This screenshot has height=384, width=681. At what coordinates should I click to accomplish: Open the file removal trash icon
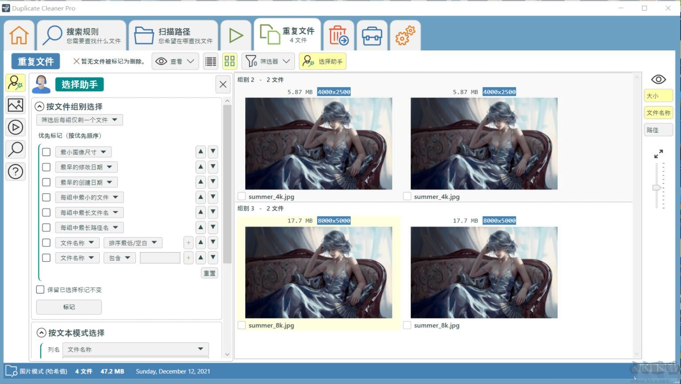pyautogui.click(x=338, y=35)
